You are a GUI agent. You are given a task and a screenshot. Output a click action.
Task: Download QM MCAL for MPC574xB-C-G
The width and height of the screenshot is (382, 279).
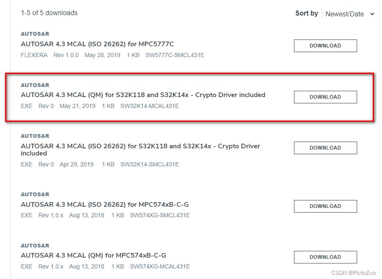325,257
